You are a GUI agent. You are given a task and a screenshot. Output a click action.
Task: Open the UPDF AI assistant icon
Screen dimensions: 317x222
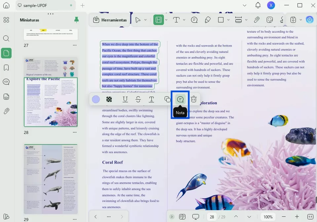[309, 20]
